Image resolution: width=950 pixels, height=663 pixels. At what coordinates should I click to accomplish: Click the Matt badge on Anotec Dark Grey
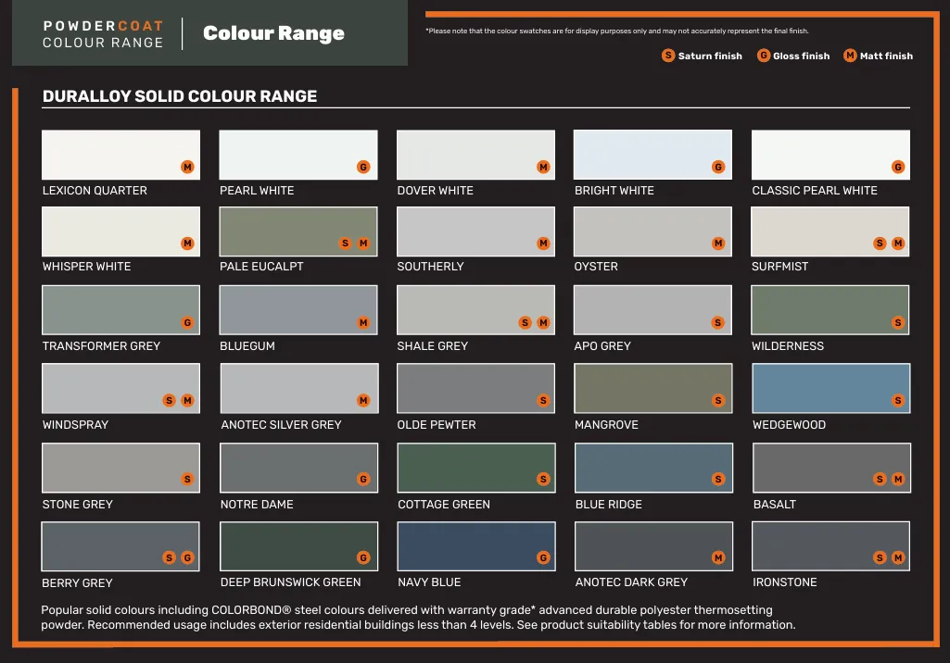click(x=717, y=557)
